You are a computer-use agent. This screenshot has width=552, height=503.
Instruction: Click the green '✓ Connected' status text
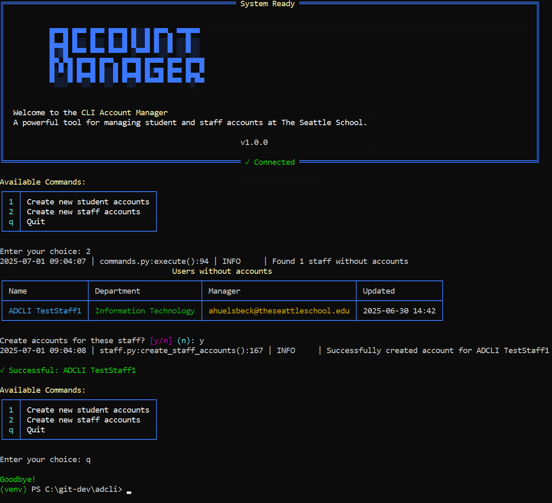pyautogui.click(x=270, y=162)
